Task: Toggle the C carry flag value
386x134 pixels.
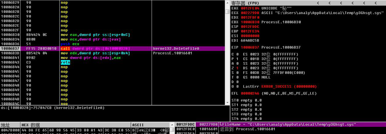Action: (x=237, y=54)
